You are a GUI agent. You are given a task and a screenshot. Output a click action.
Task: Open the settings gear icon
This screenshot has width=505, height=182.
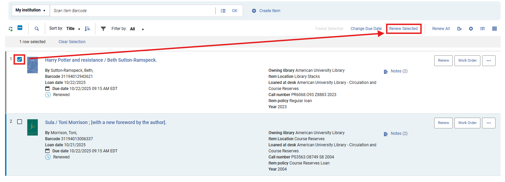[x=471, y=29]
